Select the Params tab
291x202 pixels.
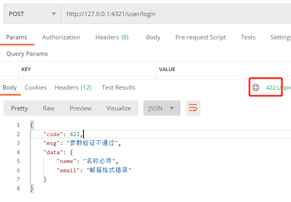(x=16, y=37)
